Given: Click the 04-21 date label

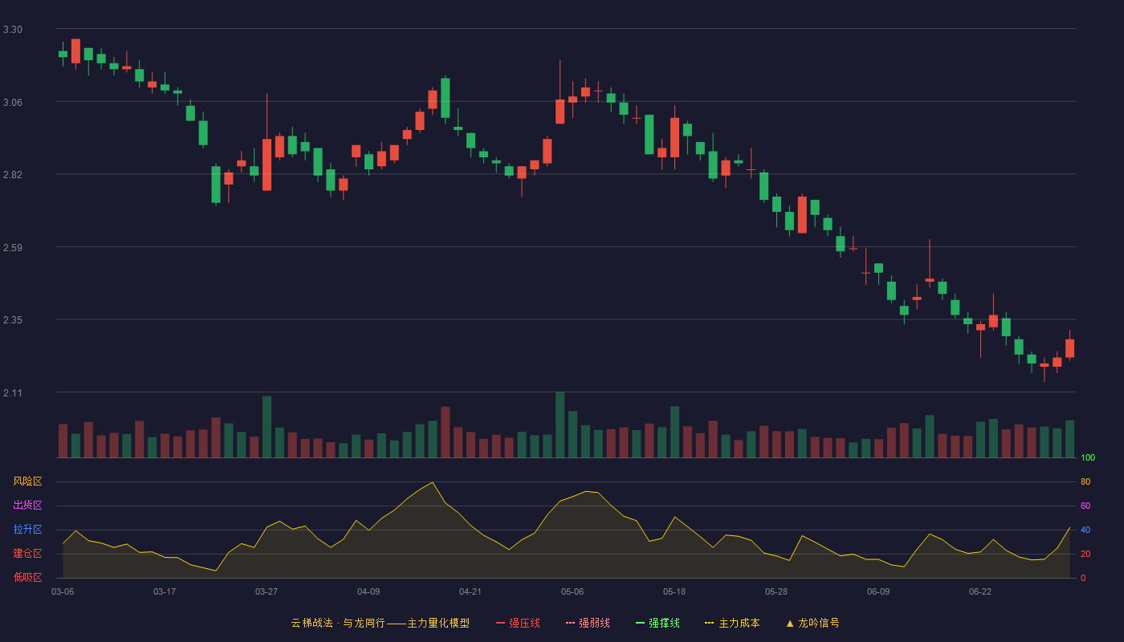Looking at the screenshot, I should 470,591.
